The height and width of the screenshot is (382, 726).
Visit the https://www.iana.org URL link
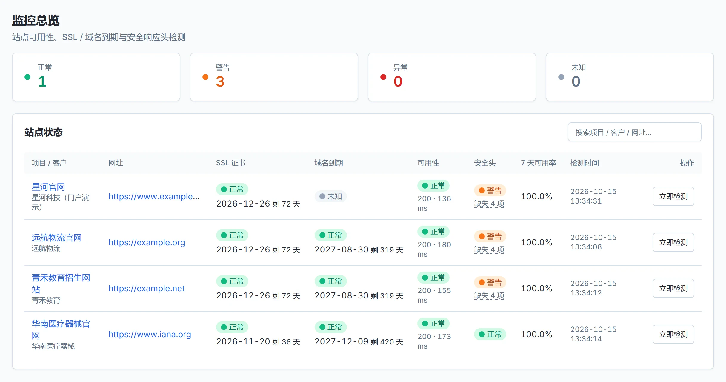point(150,334)
